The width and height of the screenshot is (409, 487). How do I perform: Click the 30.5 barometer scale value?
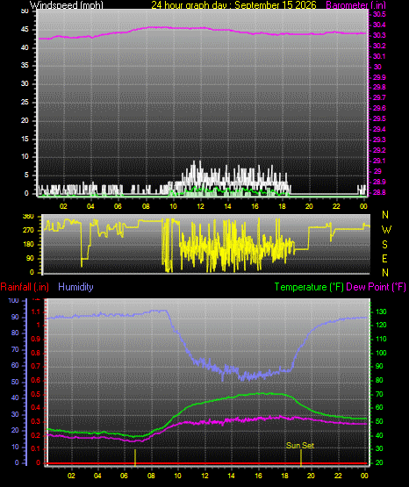[x=379, y=14]
